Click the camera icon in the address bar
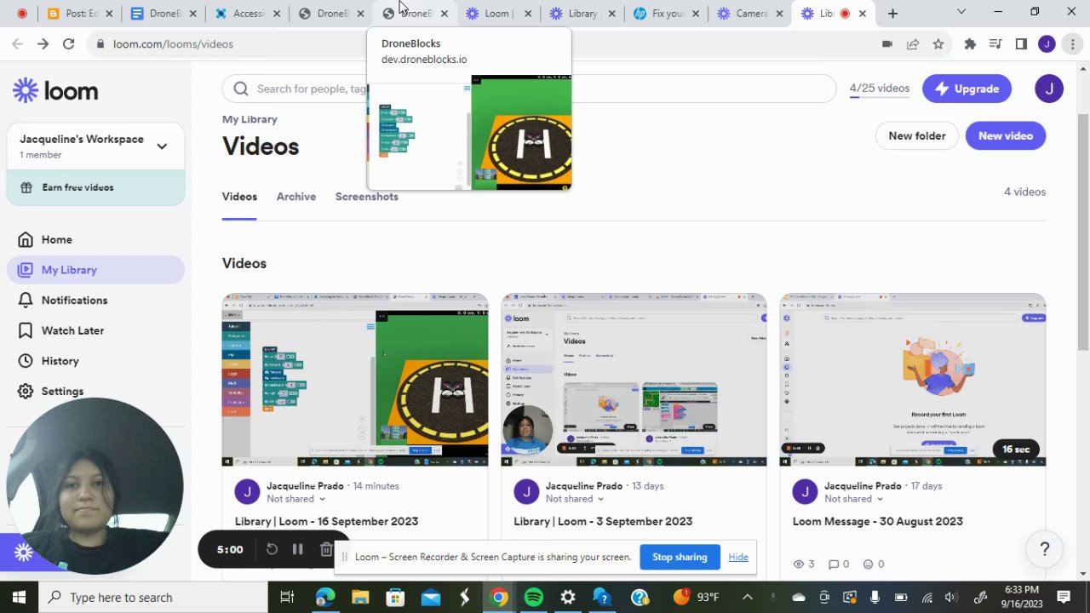The height and width of the screenshot is (613, 1090). (x=886, y=43)
